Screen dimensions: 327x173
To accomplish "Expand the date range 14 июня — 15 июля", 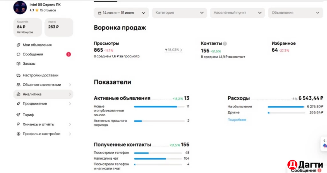I will click(121, 13).
